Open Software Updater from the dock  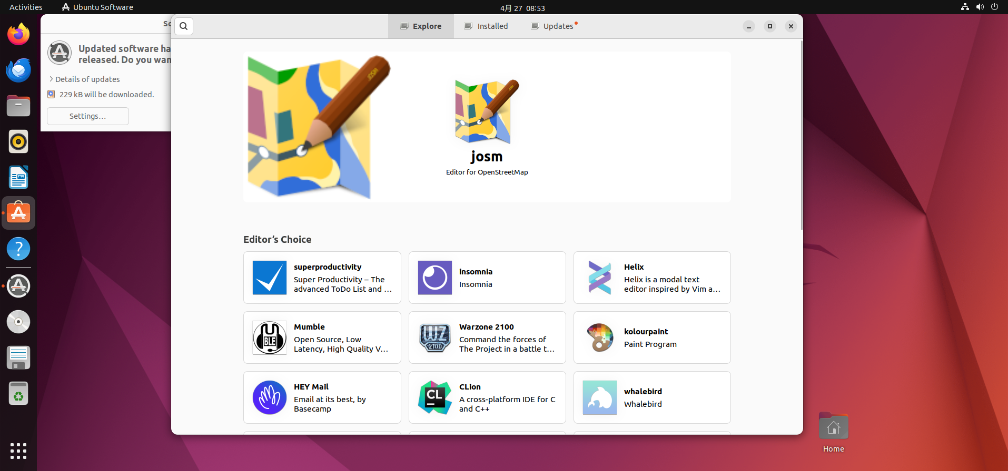pyautogui.click(x=18, y=286)
